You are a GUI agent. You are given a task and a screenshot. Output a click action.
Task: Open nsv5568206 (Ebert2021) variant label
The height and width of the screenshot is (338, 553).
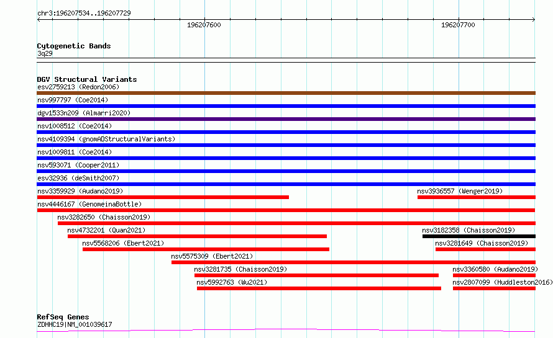(123, 243)
